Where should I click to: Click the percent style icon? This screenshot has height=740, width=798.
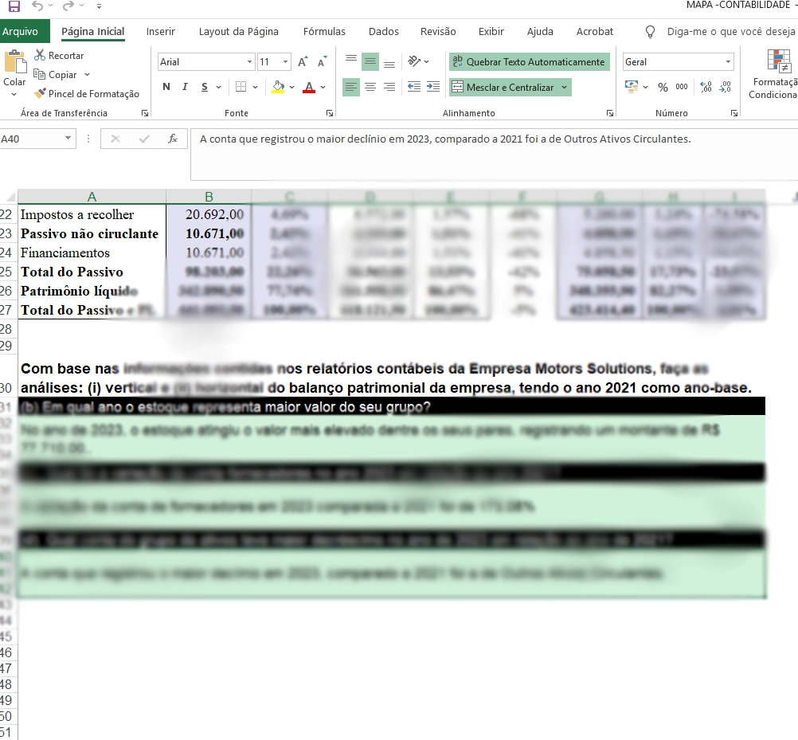pos(663,87)
